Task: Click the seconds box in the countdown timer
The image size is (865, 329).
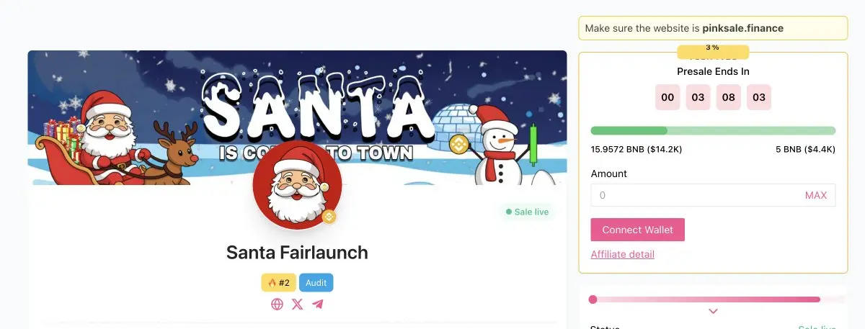Action: [x=759, y=97]
